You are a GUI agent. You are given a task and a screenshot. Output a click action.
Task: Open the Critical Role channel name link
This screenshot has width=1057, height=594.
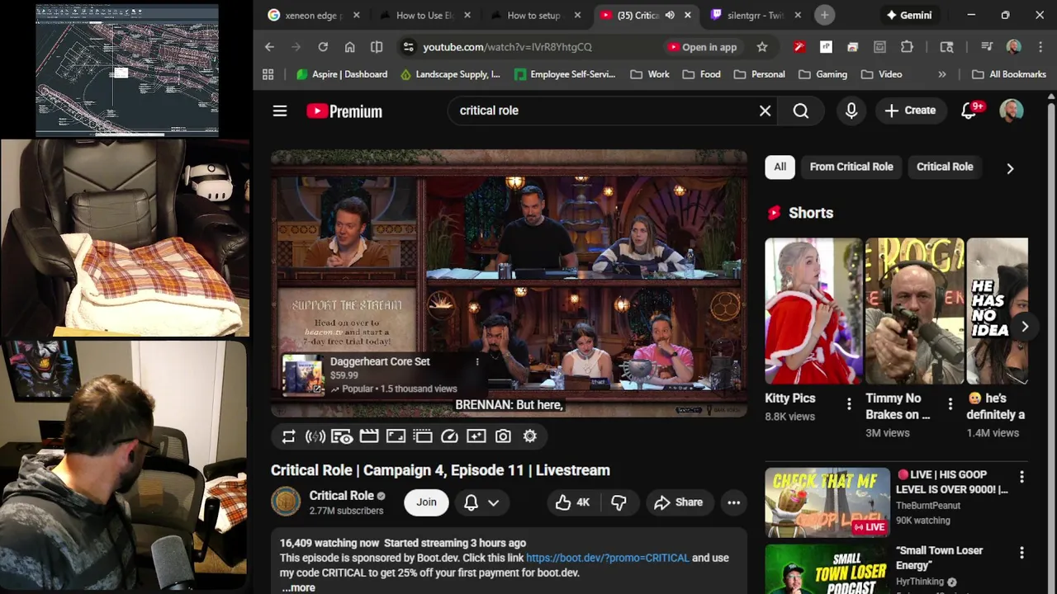(342, 496)
